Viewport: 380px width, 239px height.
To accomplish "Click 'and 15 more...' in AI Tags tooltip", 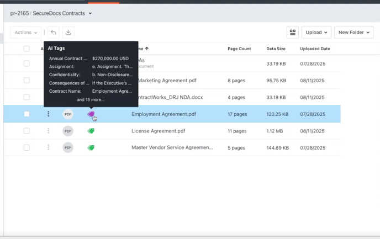I will click(91, 99).
